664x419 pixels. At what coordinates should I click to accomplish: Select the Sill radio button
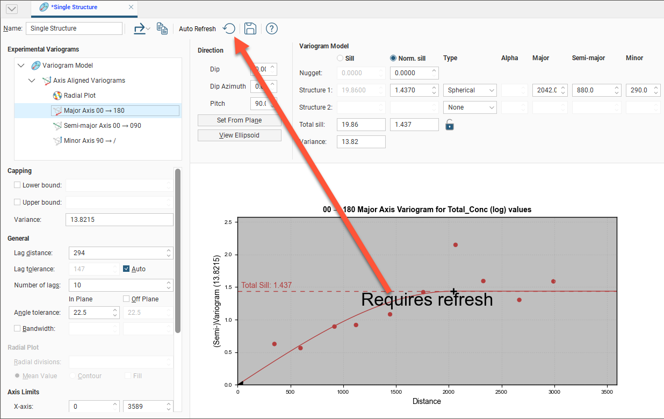(x=340, y=58)
